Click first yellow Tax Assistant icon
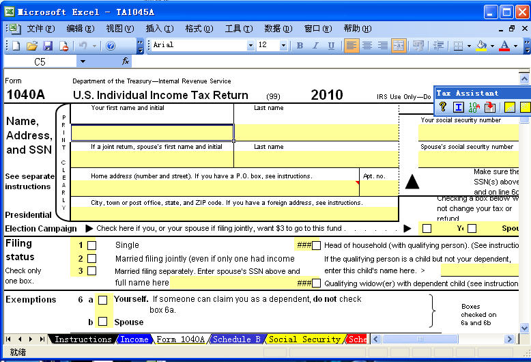Image resolution: width=531 pixels, height=362 pixels. pyautogui.click(x=509, y=107)
